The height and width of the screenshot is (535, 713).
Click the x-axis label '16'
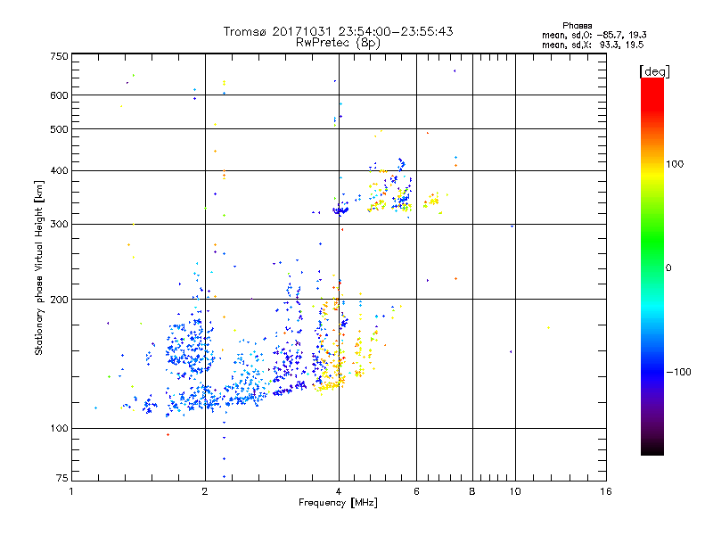606,491
